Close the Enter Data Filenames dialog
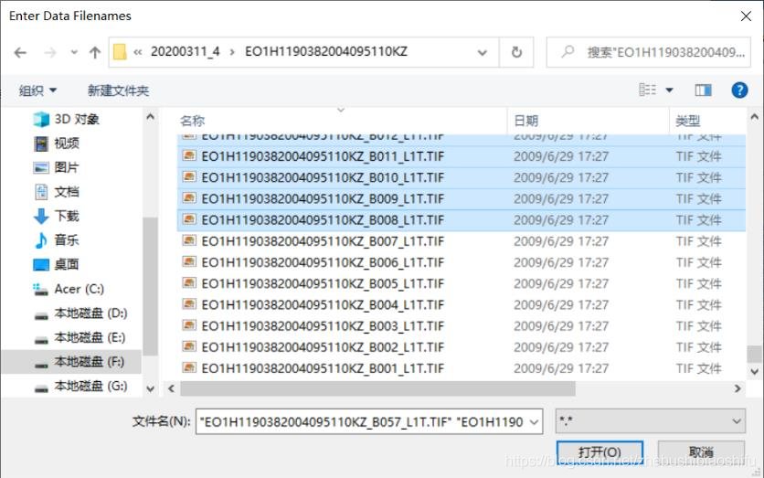 [746, 16]
